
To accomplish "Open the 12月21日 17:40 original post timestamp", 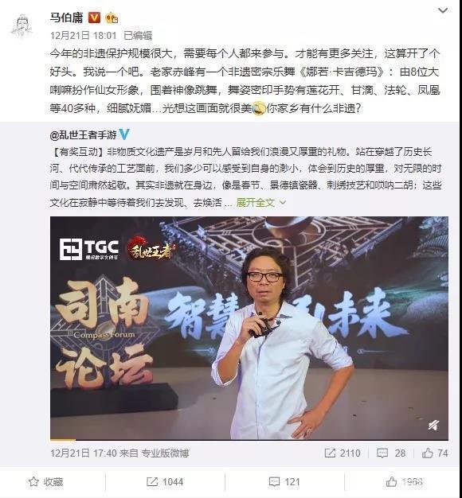I will point(83,453).
